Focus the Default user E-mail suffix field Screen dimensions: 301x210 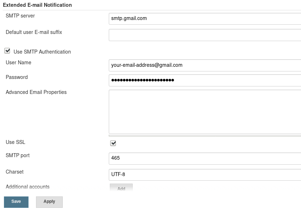click(205, 35)
